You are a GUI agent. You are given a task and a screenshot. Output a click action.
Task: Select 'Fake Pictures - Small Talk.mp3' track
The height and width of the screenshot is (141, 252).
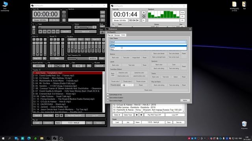pyautogui.click(x=67, y=96)
